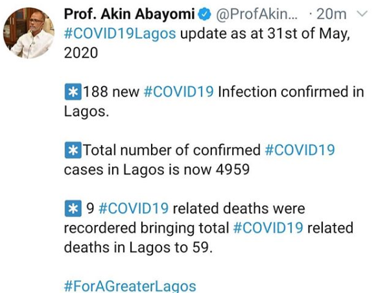Open Prof. Akin Abayomi's profile picture
The height and width of the screenshot is (293, 378).
29,33
